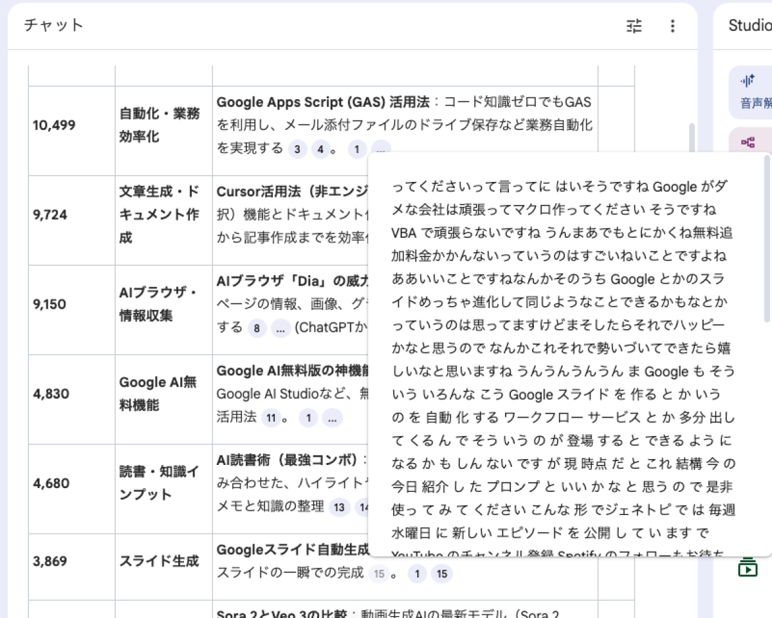Click the green video overview icon
772x618 pixels.
(x=748, y=567)
